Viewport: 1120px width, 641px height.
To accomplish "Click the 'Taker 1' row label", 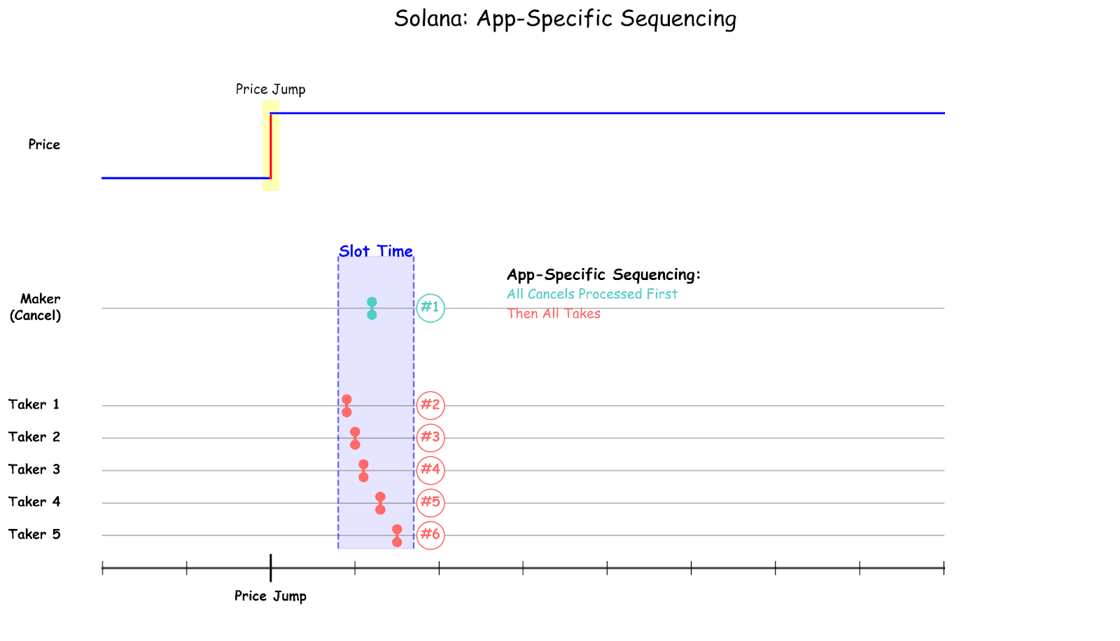I will 34,404.
